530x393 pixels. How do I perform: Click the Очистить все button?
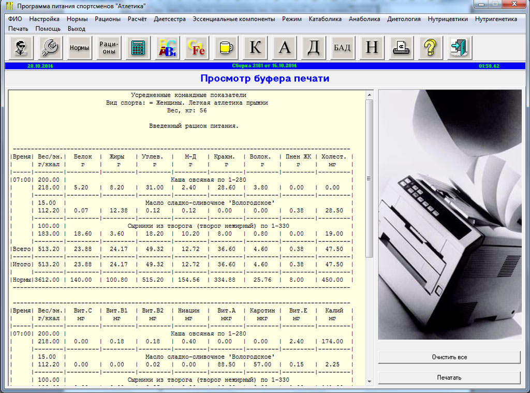[449, 357]
